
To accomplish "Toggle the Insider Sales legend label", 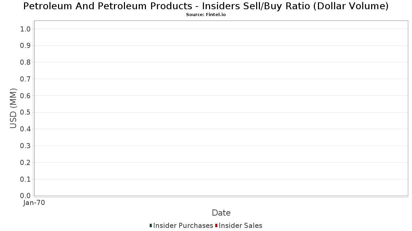I will 240,226.
